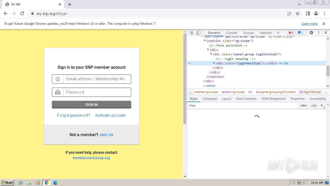Click the Password field
330x186 pixels.
(x=92, y=92)
